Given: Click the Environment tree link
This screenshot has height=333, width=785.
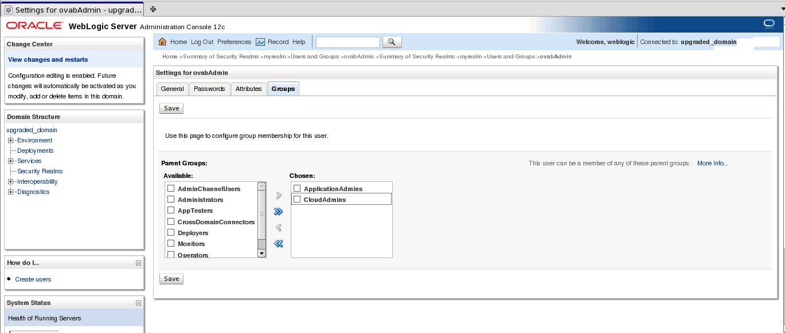Looking at the screenshot, I should click(x=34, y=140).
